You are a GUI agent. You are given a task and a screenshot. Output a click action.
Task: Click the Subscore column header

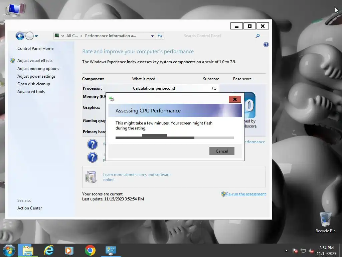pos(211,79)
